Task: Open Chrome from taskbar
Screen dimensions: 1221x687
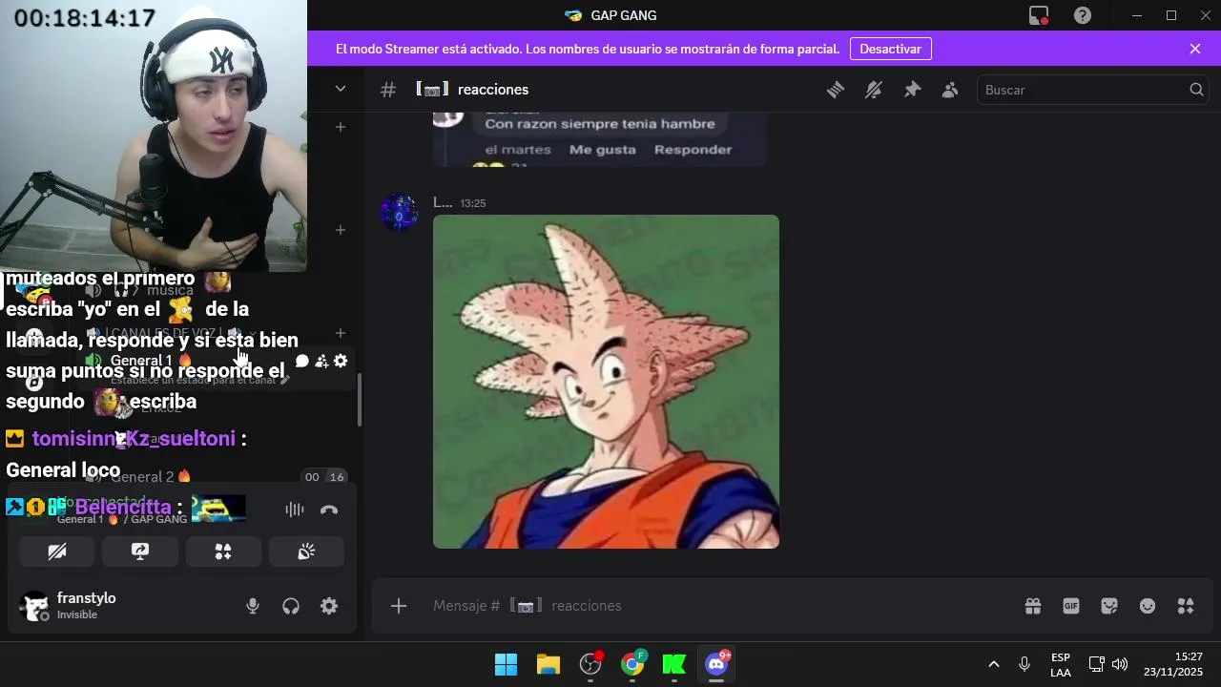Action: tap(632, 664)
